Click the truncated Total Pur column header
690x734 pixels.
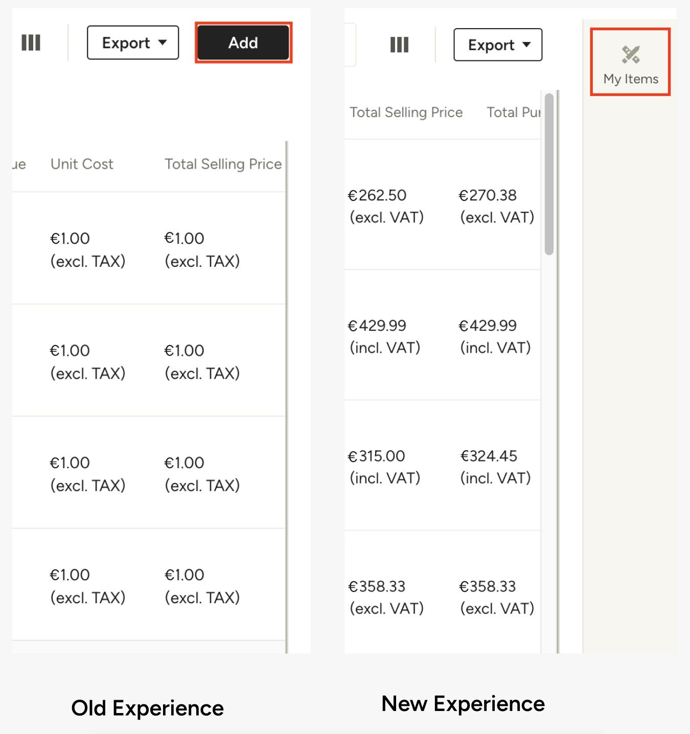(513, 112)
